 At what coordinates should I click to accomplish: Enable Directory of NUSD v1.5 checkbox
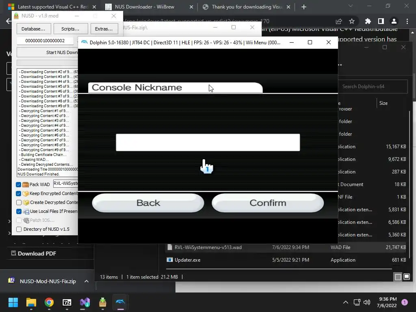[x=19, y=229]
